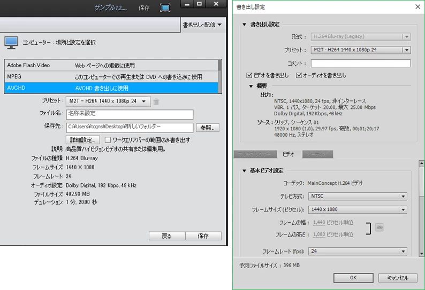The height and width of the screenshot is (290, 425).
Task: Select AVCHD format row
Action: (x=111, y=88)
